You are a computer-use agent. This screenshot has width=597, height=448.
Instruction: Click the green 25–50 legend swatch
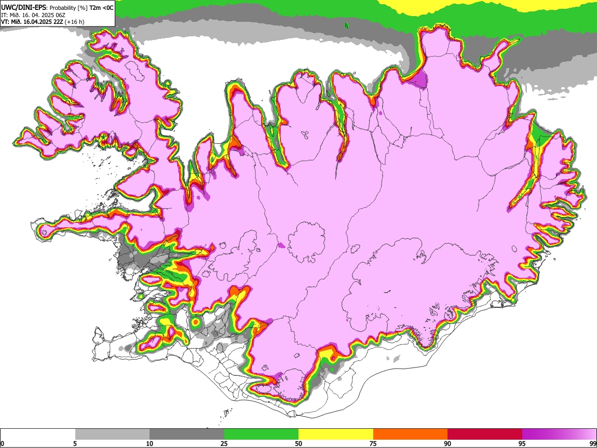point(261,435)
